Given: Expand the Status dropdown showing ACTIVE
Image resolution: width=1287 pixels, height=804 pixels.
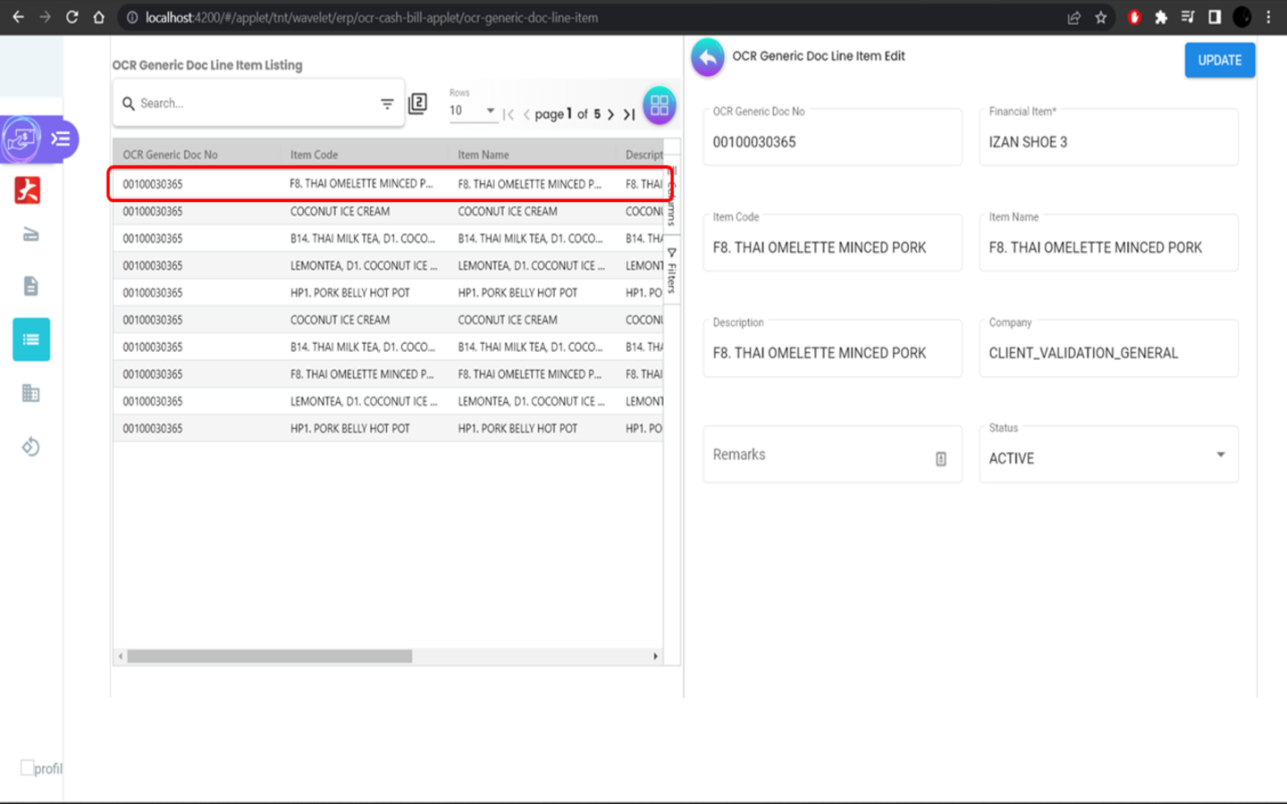Looking at the screenshot, I should [1108, 455].
